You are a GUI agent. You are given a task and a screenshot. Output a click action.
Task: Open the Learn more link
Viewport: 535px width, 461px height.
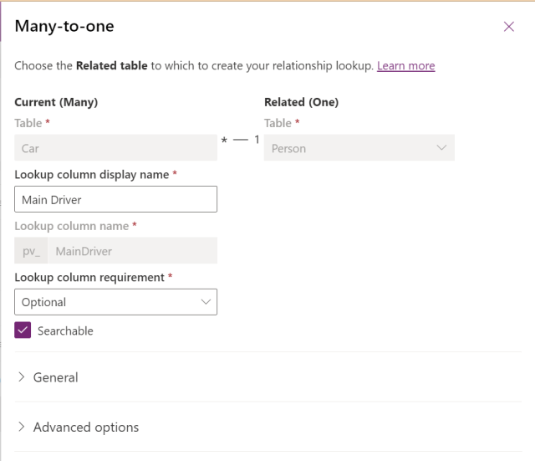tap(405, 65)
